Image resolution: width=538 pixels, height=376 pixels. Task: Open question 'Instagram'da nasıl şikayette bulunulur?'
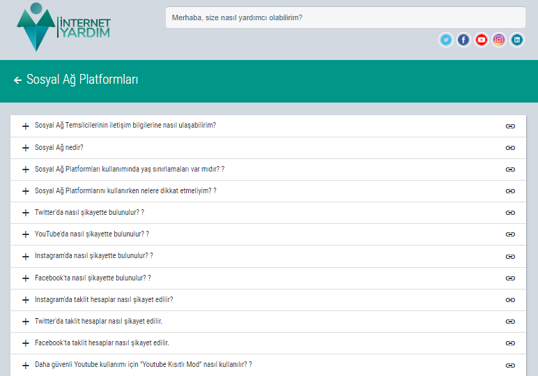tap(93, 256)
